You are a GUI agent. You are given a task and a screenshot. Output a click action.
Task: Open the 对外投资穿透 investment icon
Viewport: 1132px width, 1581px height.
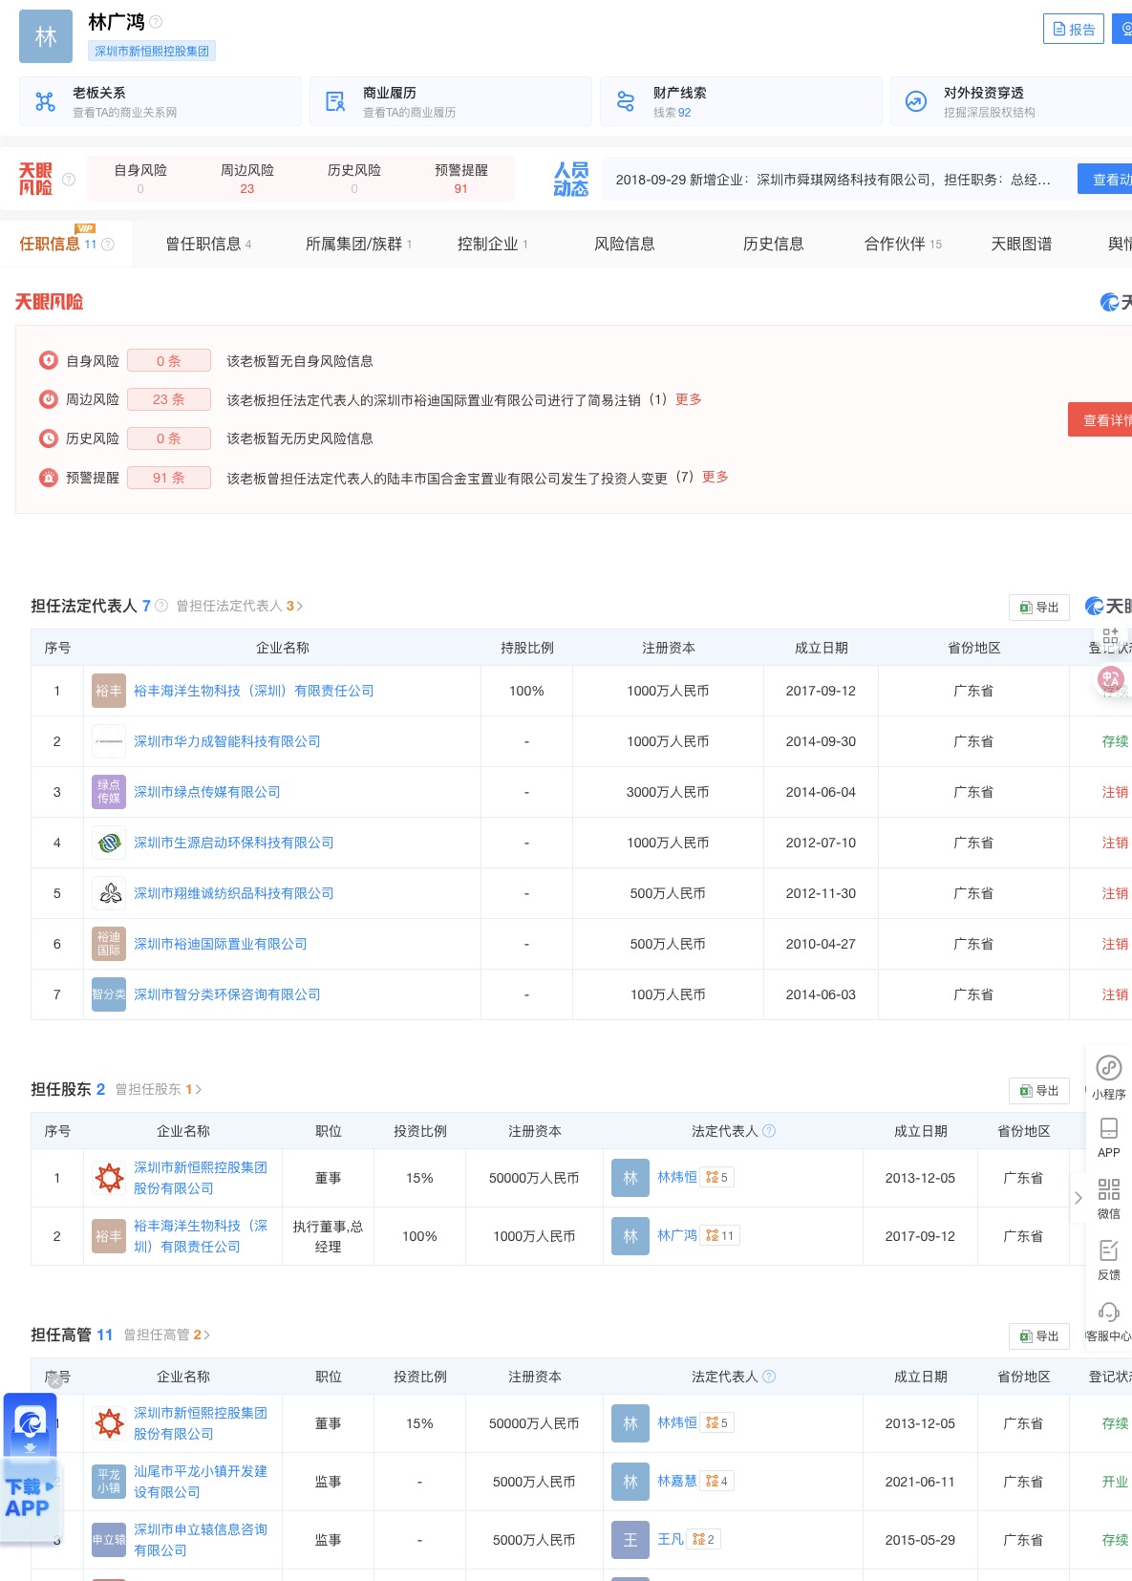(916, 101)
